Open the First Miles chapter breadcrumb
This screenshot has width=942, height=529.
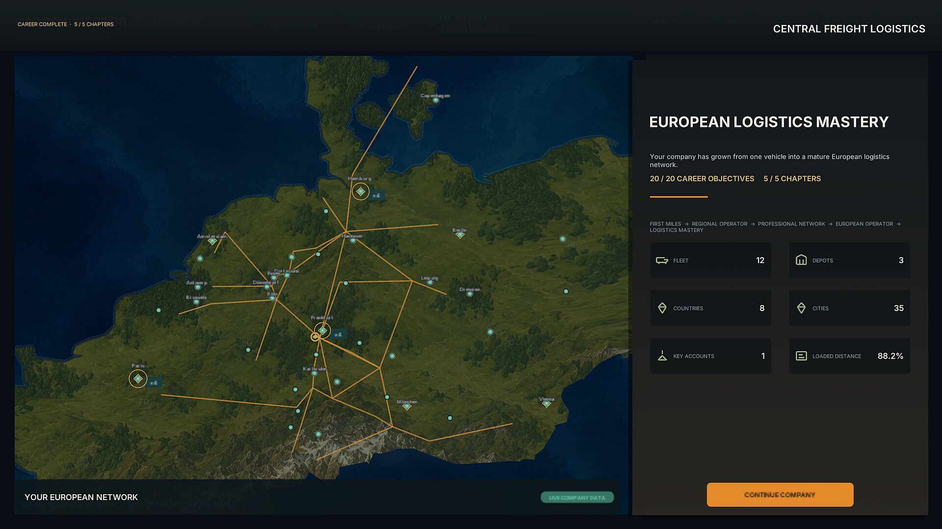[665, 224]
